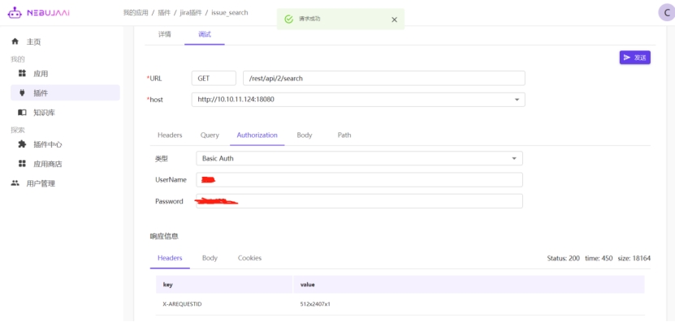Image resolution: width=675 pixels, height=322 pixels.
Task: Click the NebulaAI robot logo icon
Action: pos(15,13)
